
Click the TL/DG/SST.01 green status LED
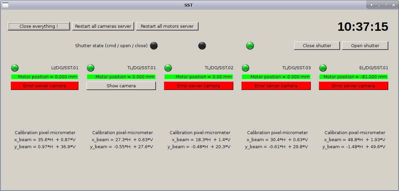point(91,68)
